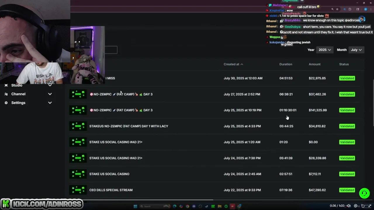The height and width of the screenshot is (210, 374).
Task: Open the browser zoom magnifier icon
Action: coord(332,9)
